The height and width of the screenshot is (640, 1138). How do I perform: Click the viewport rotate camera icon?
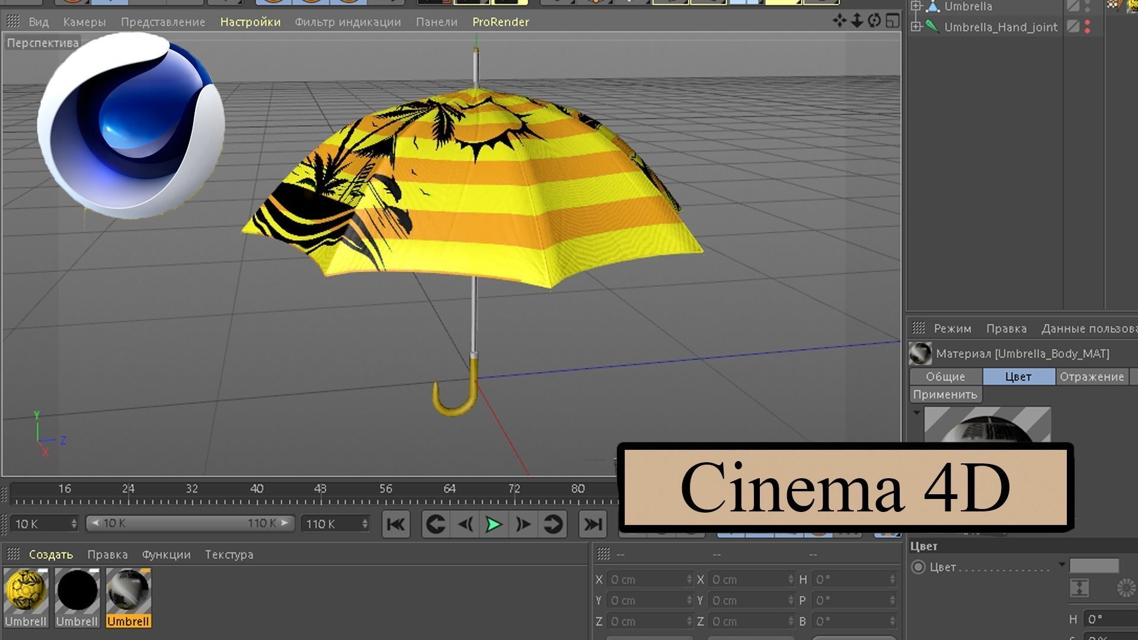coord(874,21)
